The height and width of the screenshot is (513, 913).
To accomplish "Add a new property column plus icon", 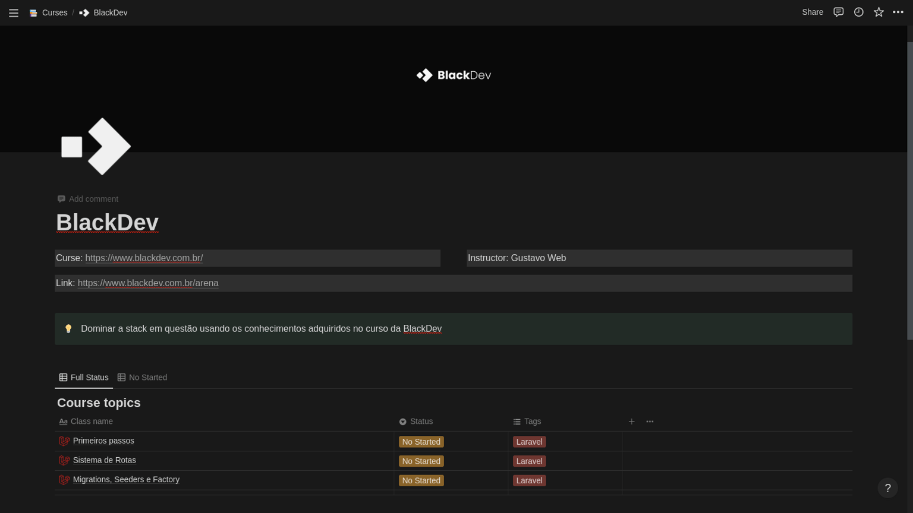I will 631,422.
